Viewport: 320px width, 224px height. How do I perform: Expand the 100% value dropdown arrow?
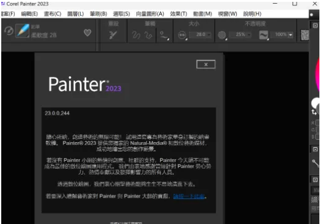point(290,35)
